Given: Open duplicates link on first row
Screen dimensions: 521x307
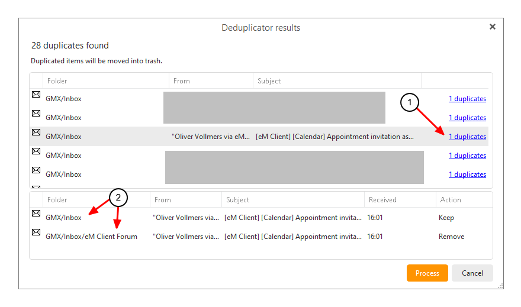Looking at the screenshot, I should coord(467,99).
